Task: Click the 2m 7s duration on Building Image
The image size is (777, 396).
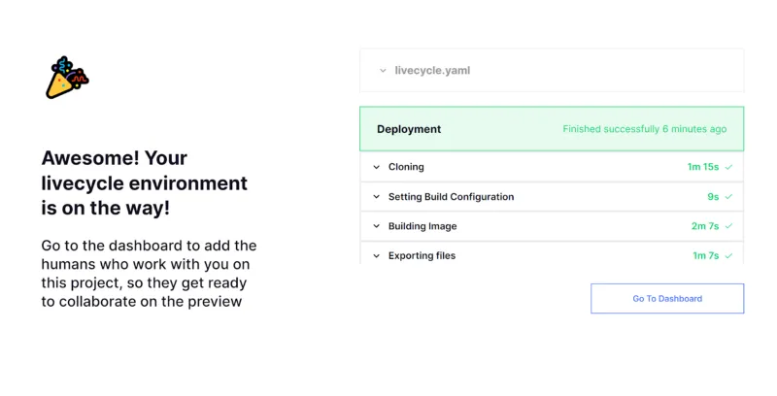Action: (x=705, y=226)
